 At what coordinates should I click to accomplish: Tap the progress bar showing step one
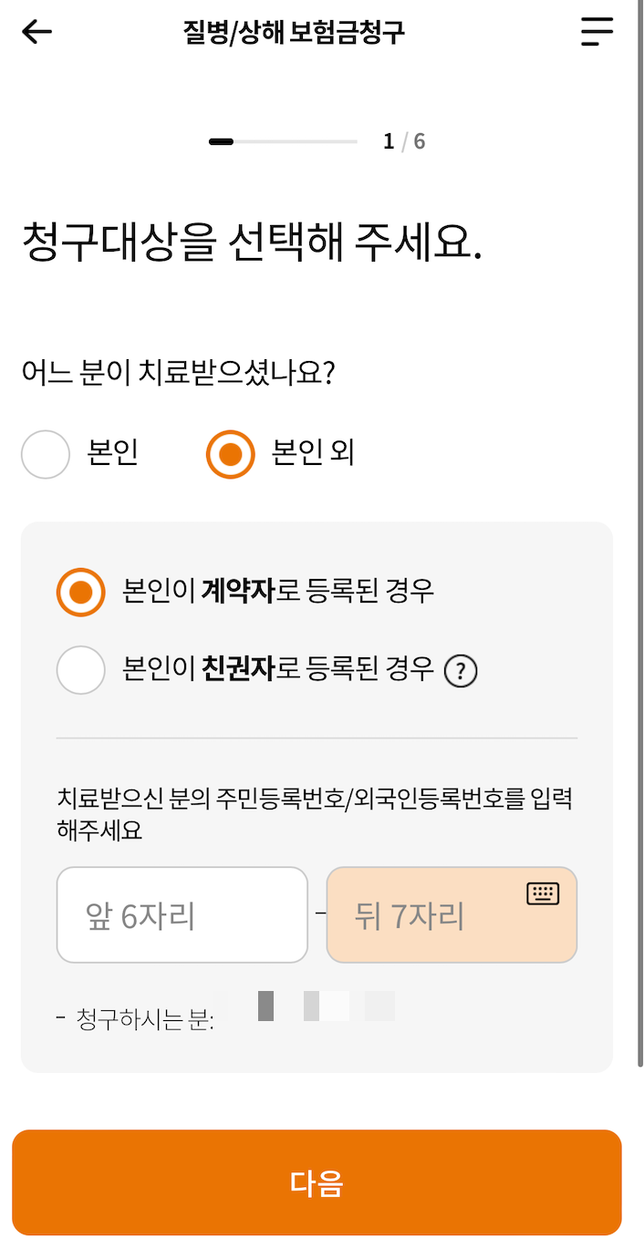pos(283,141)
